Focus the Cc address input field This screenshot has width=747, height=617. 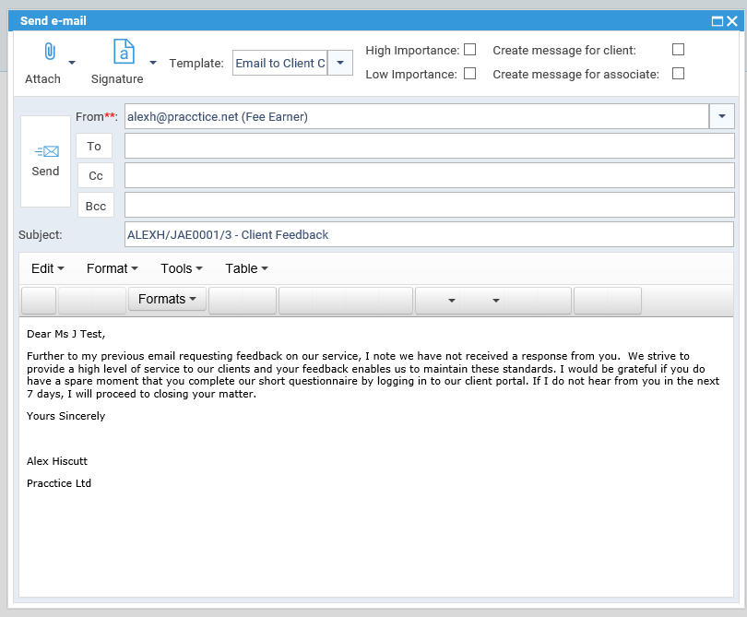coord(429,175)
